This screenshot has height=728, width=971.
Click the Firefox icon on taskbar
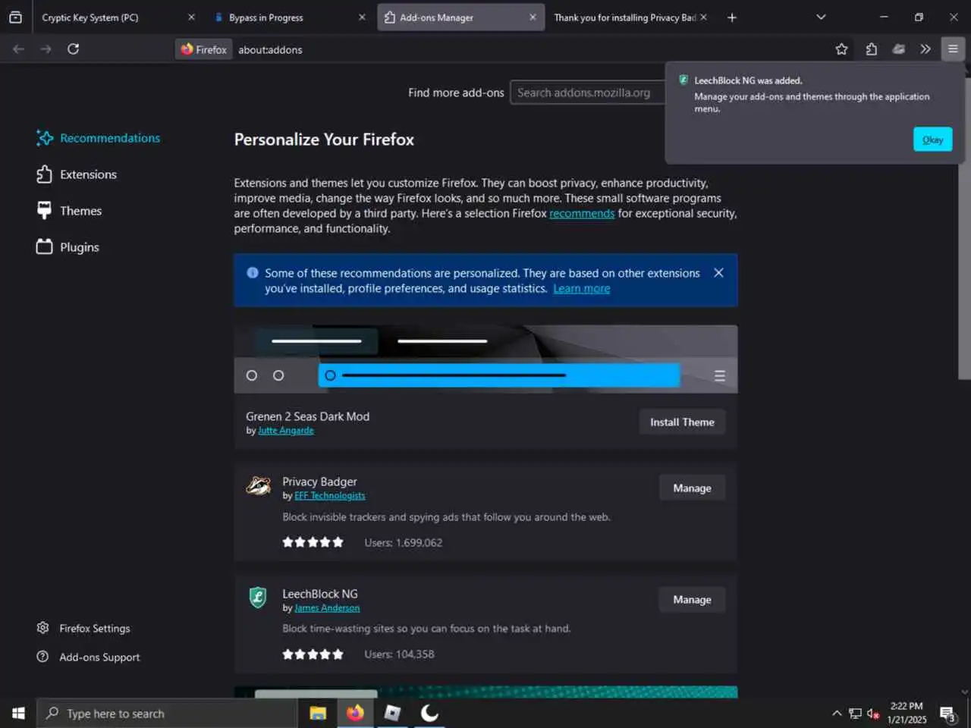pos(355,713)
